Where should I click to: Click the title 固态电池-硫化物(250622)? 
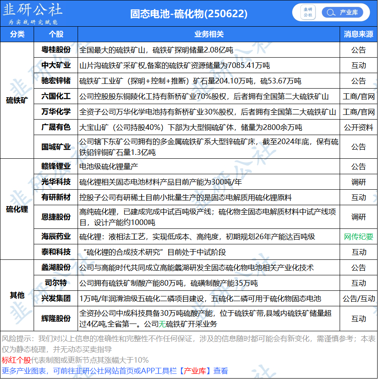189,14
